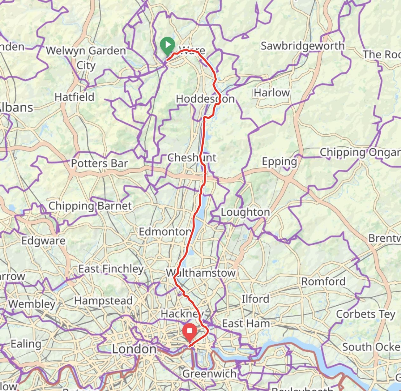The width and height of the screenshot is (401, 391).
Task: Click the Sawbridgeworth place label
Action: coord(303,46)
